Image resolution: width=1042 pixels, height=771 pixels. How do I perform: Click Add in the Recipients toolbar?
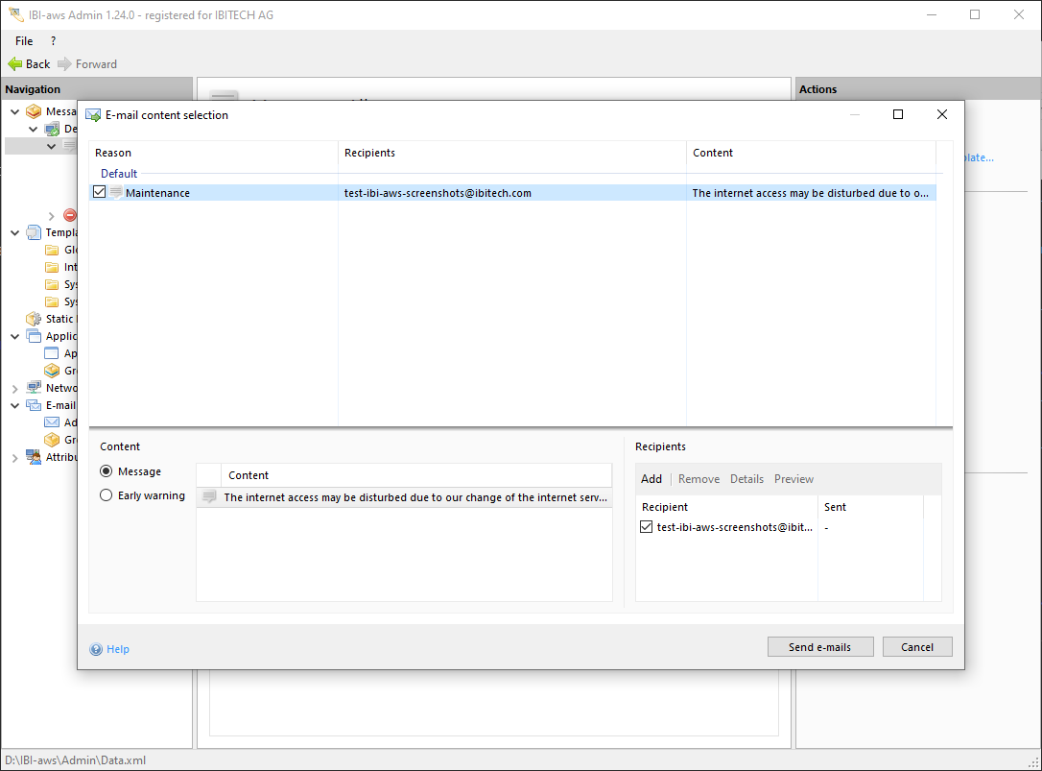pyautogui.click(x=651, y=479)
